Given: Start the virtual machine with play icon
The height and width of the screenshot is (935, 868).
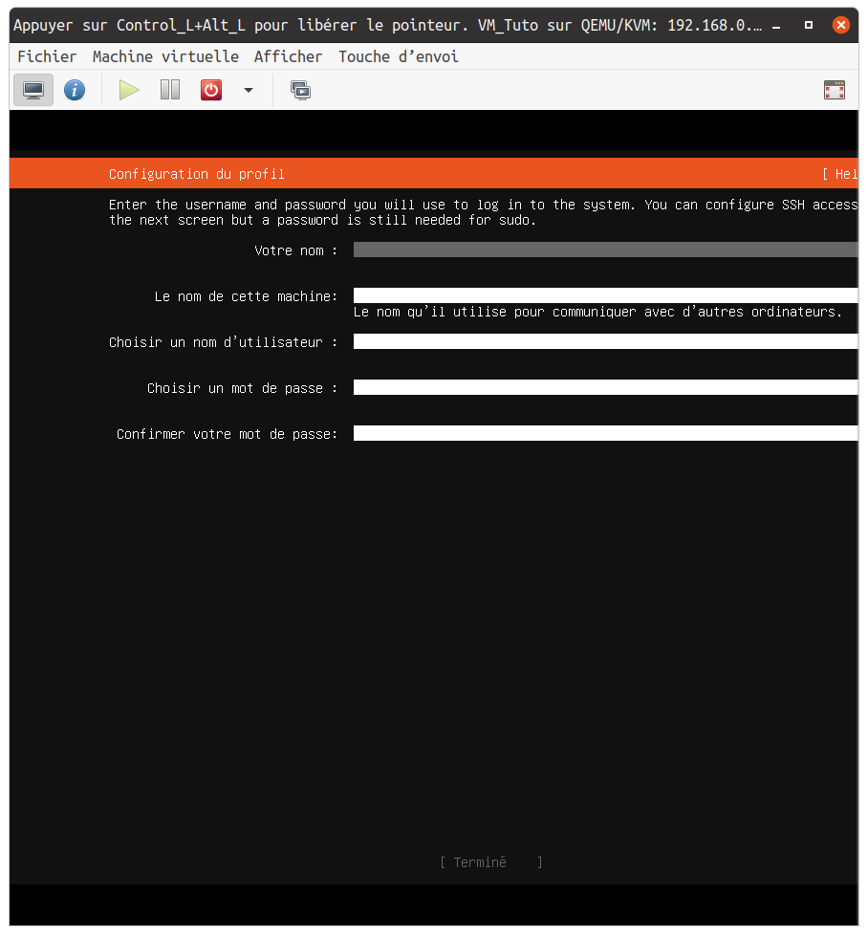Looking at the screenshot, I should click(129, 91).
